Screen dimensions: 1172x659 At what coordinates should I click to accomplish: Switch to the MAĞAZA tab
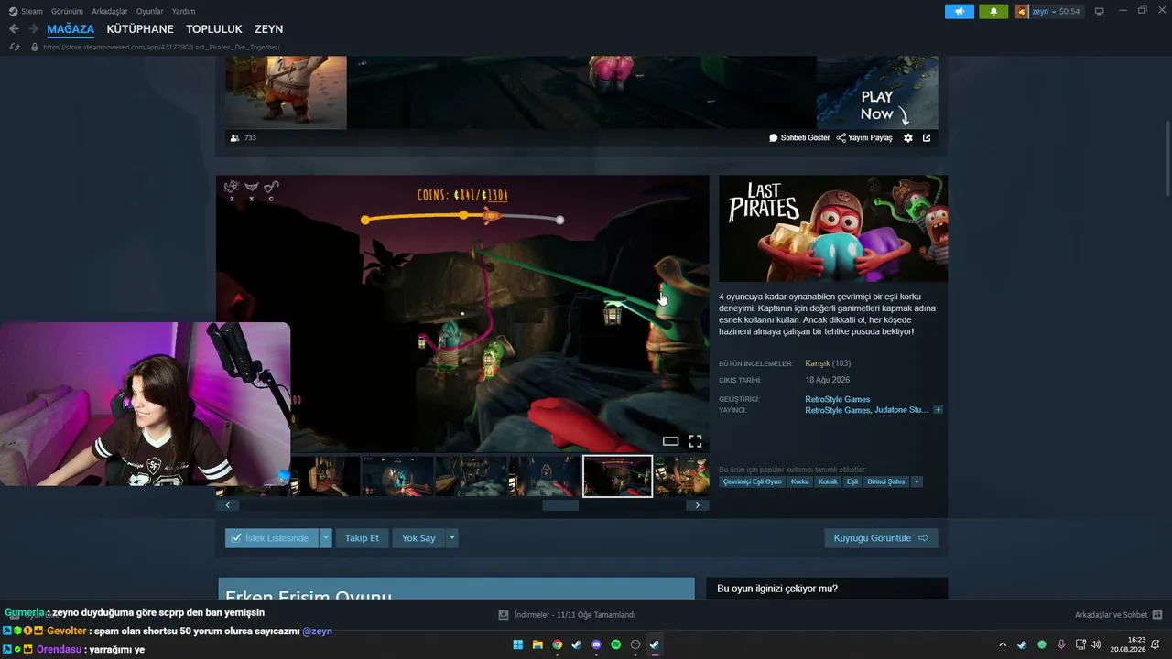(x=71, y=29)
